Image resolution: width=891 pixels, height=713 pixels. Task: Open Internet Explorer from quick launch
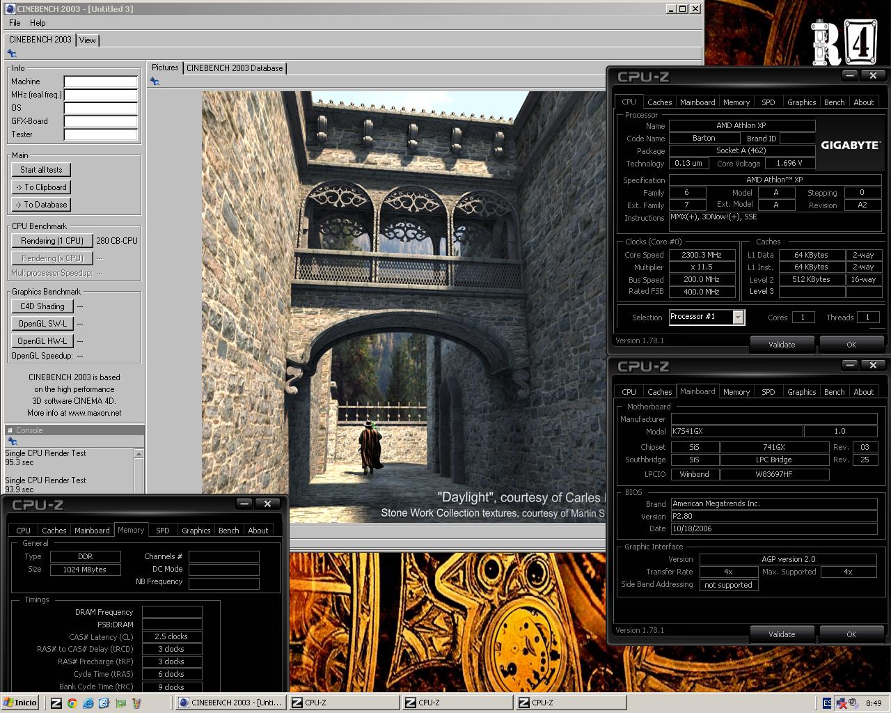pyautogui.click(x=88, y=703)
